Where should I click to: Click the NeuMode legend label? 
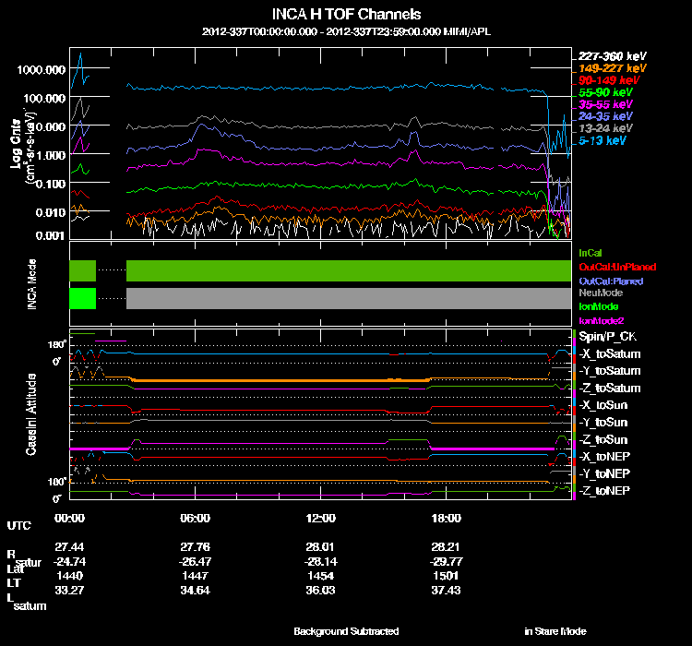[599, 293]
